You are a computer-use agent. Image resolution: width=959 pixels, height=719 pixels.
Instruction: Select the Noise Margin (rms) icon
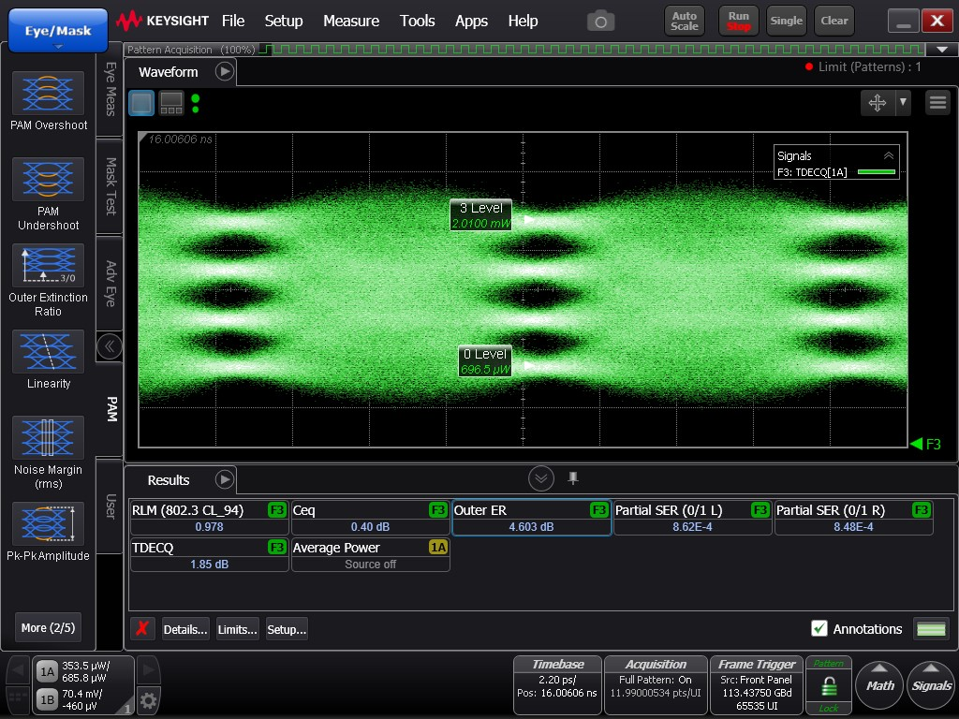(x=48, y=438)
